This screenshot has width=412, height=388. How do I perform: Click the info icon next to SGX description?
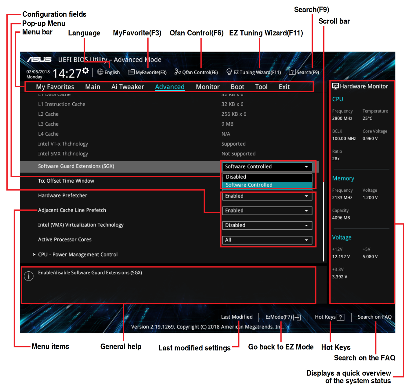(29, 276)
